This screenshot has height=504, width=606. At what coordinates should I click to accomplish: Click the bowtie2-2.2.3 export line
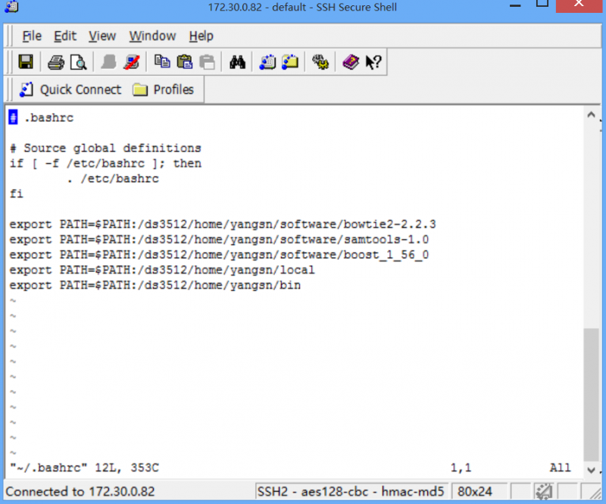[223, 224]
